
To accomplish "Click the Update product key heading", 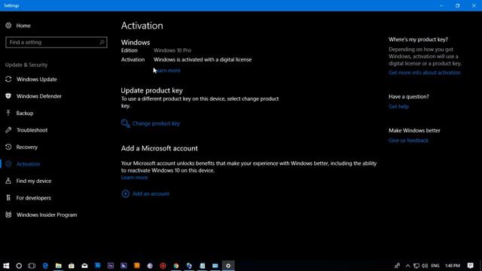I will pos(152,90).
